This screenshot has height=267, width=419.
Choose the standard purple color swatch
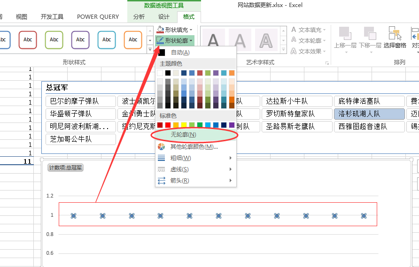pyautogui.click(x=232, y=125)
